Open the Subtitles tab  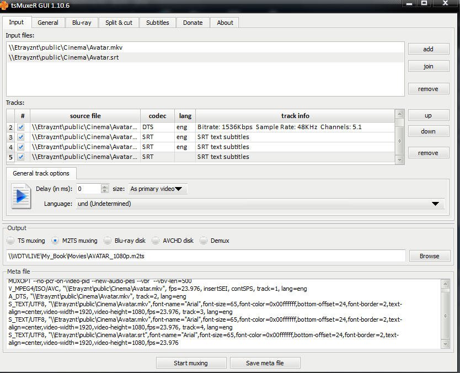[158, 23]
